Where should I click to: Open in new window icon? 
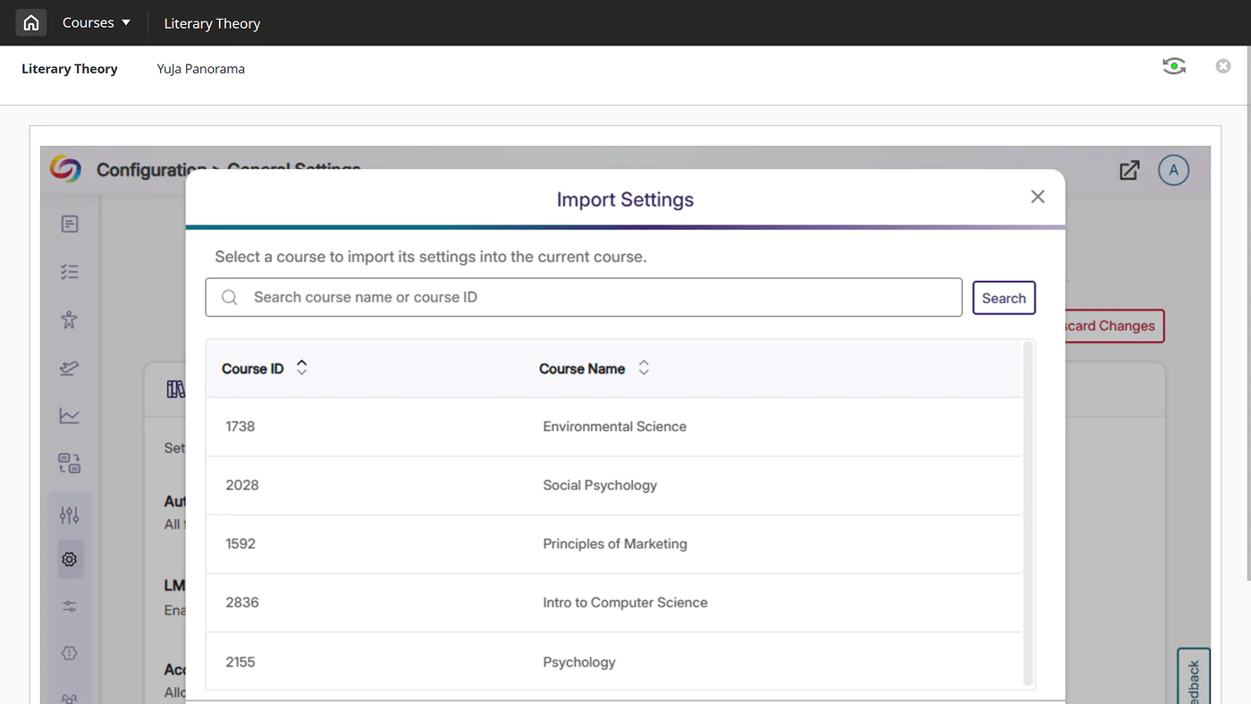[x=1129, y=170]
